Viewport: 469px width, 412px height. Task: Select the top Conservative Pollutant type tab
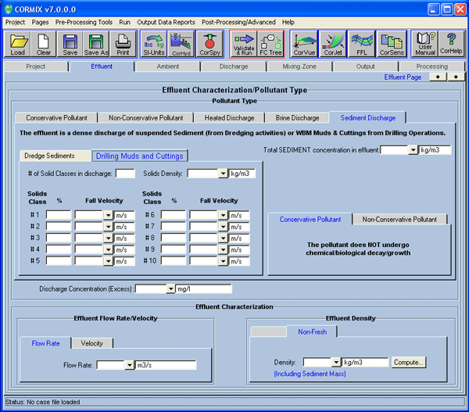tap(56, 118)
